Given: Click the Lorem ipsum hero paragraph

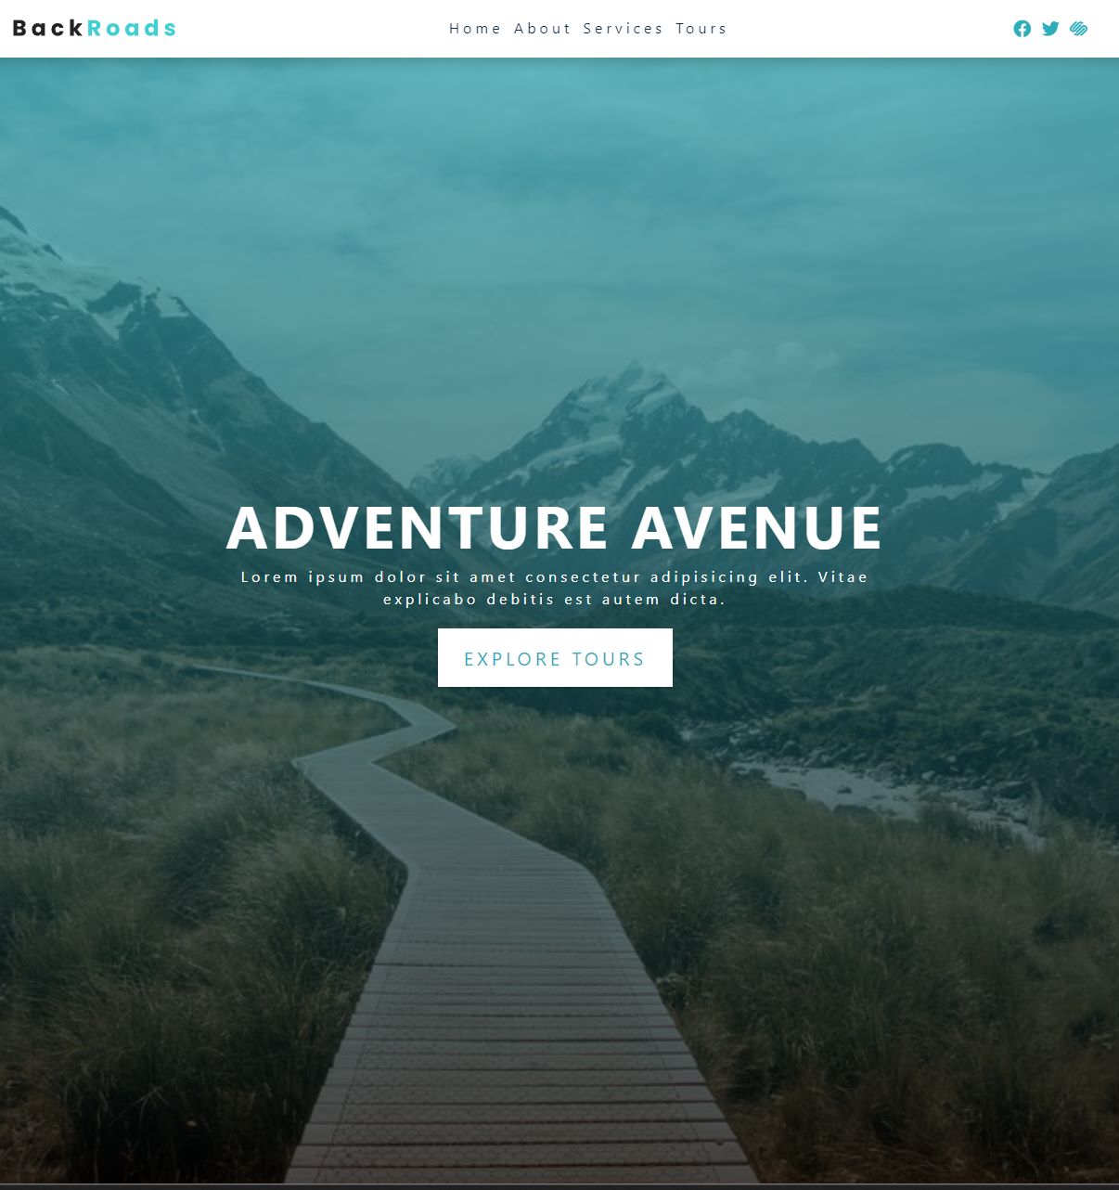Looking at the screenshot, I should (555, 588).
